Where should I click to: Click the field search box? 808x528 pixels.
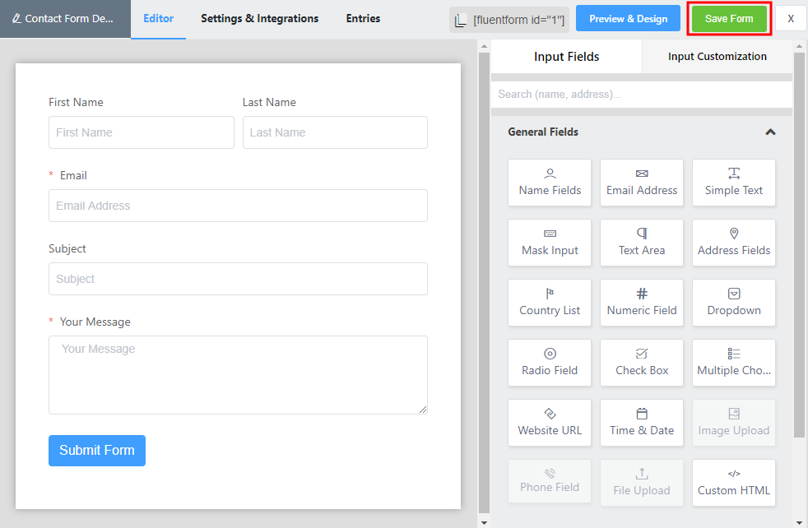(641, 94)
